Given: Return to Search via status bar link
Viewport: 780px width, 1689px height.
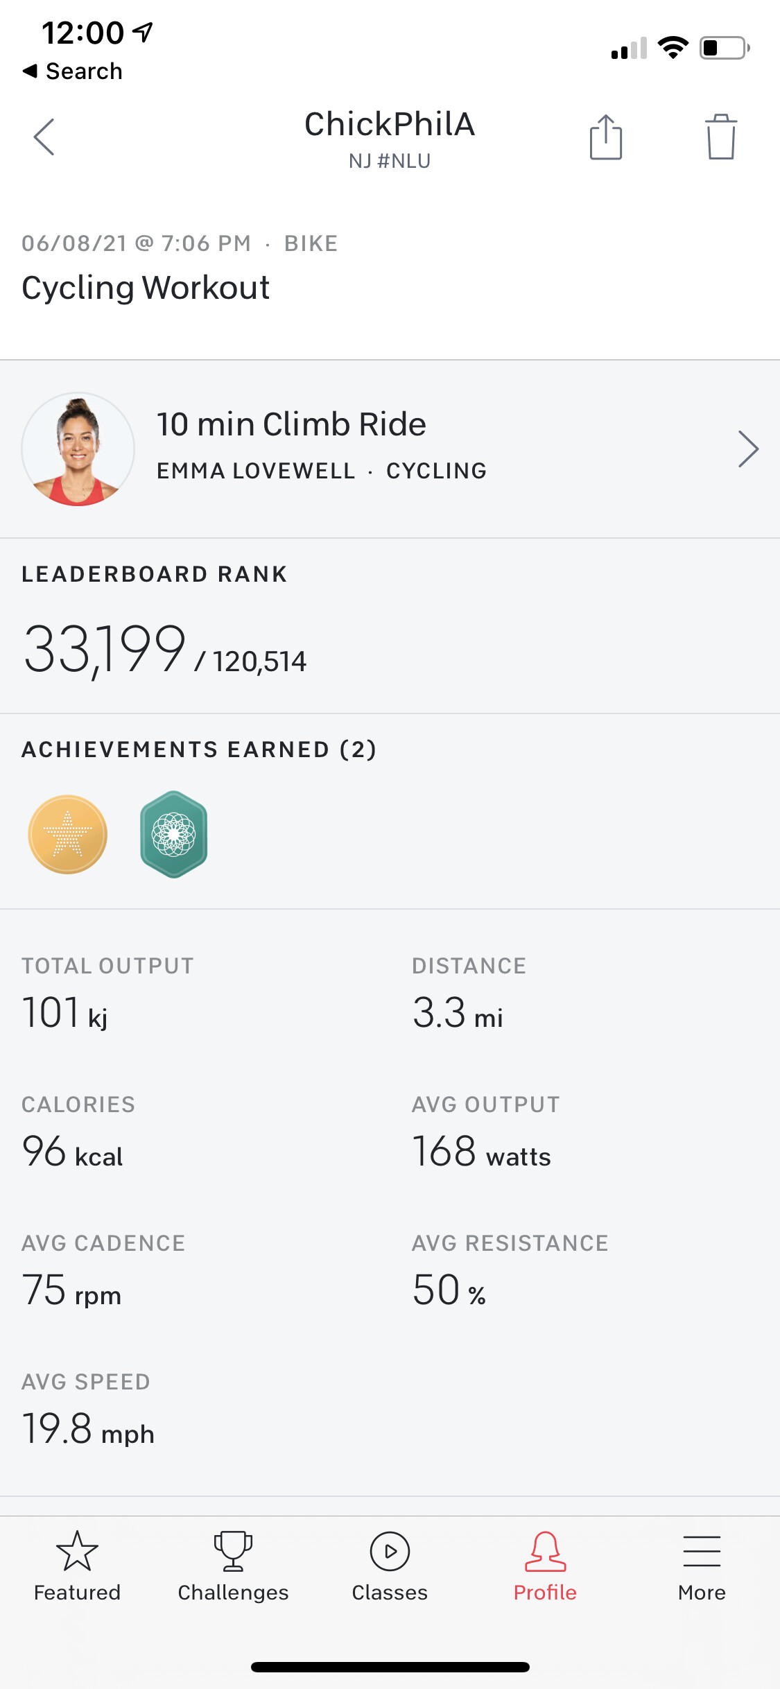Looking at the screenshot, I should point(73,71).
